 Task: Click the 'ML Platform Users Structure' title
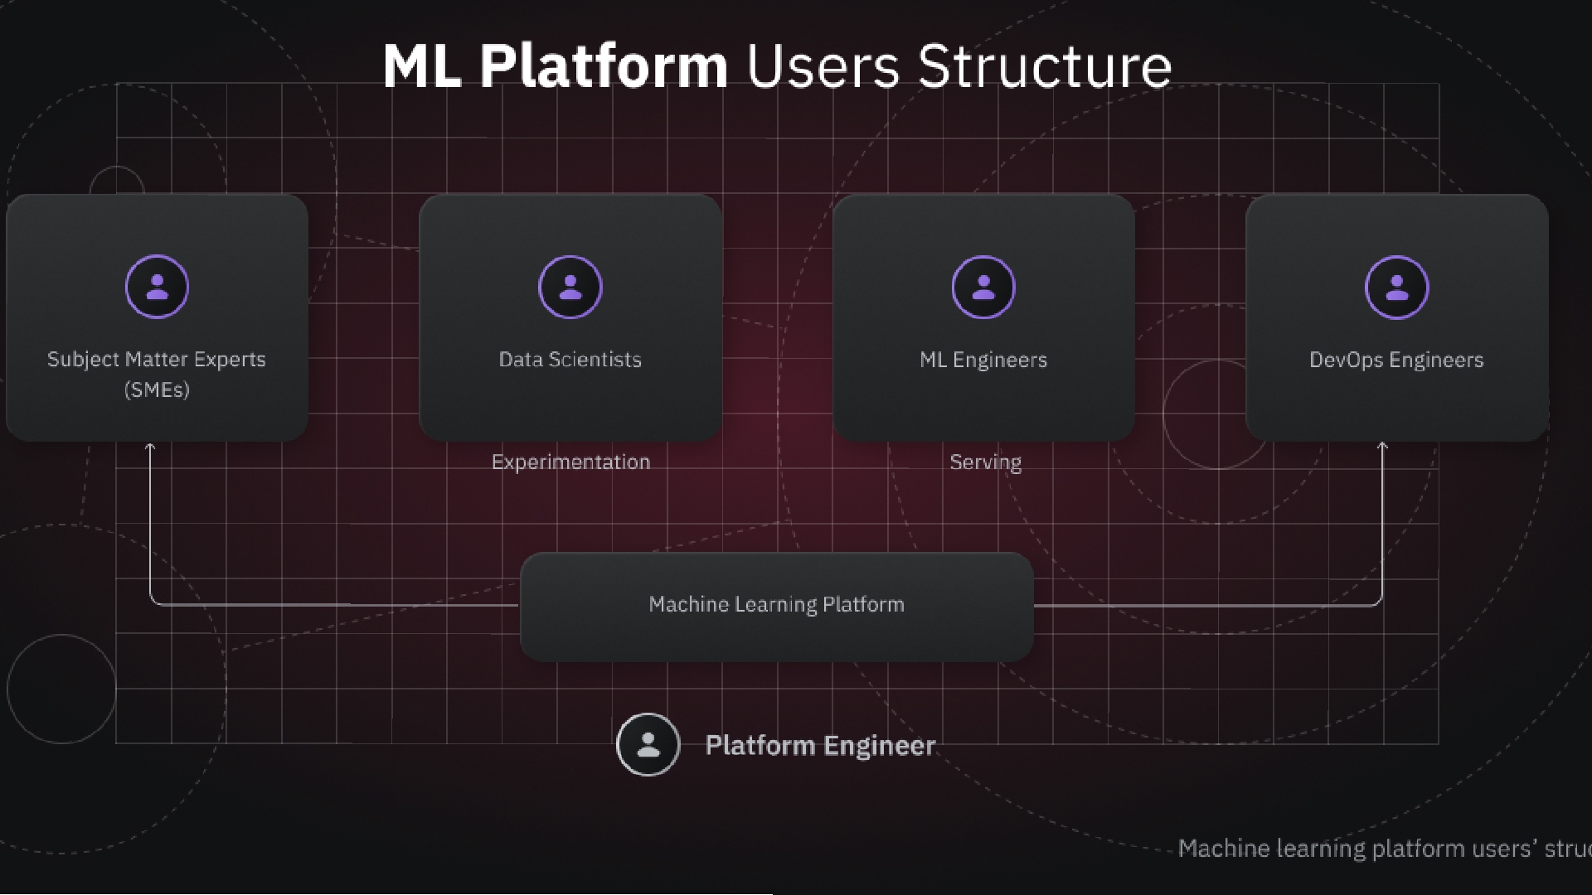click(x=777, y=65)
